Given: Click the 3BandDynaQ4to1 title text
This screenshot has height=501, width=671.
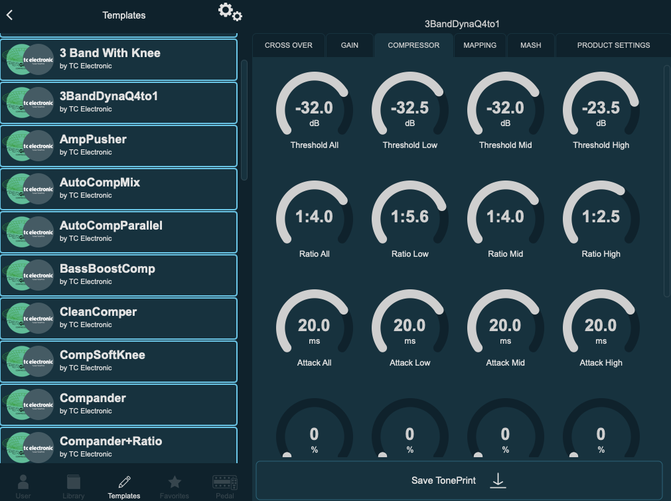Looking at the screenshot, I should pos(462,24).
